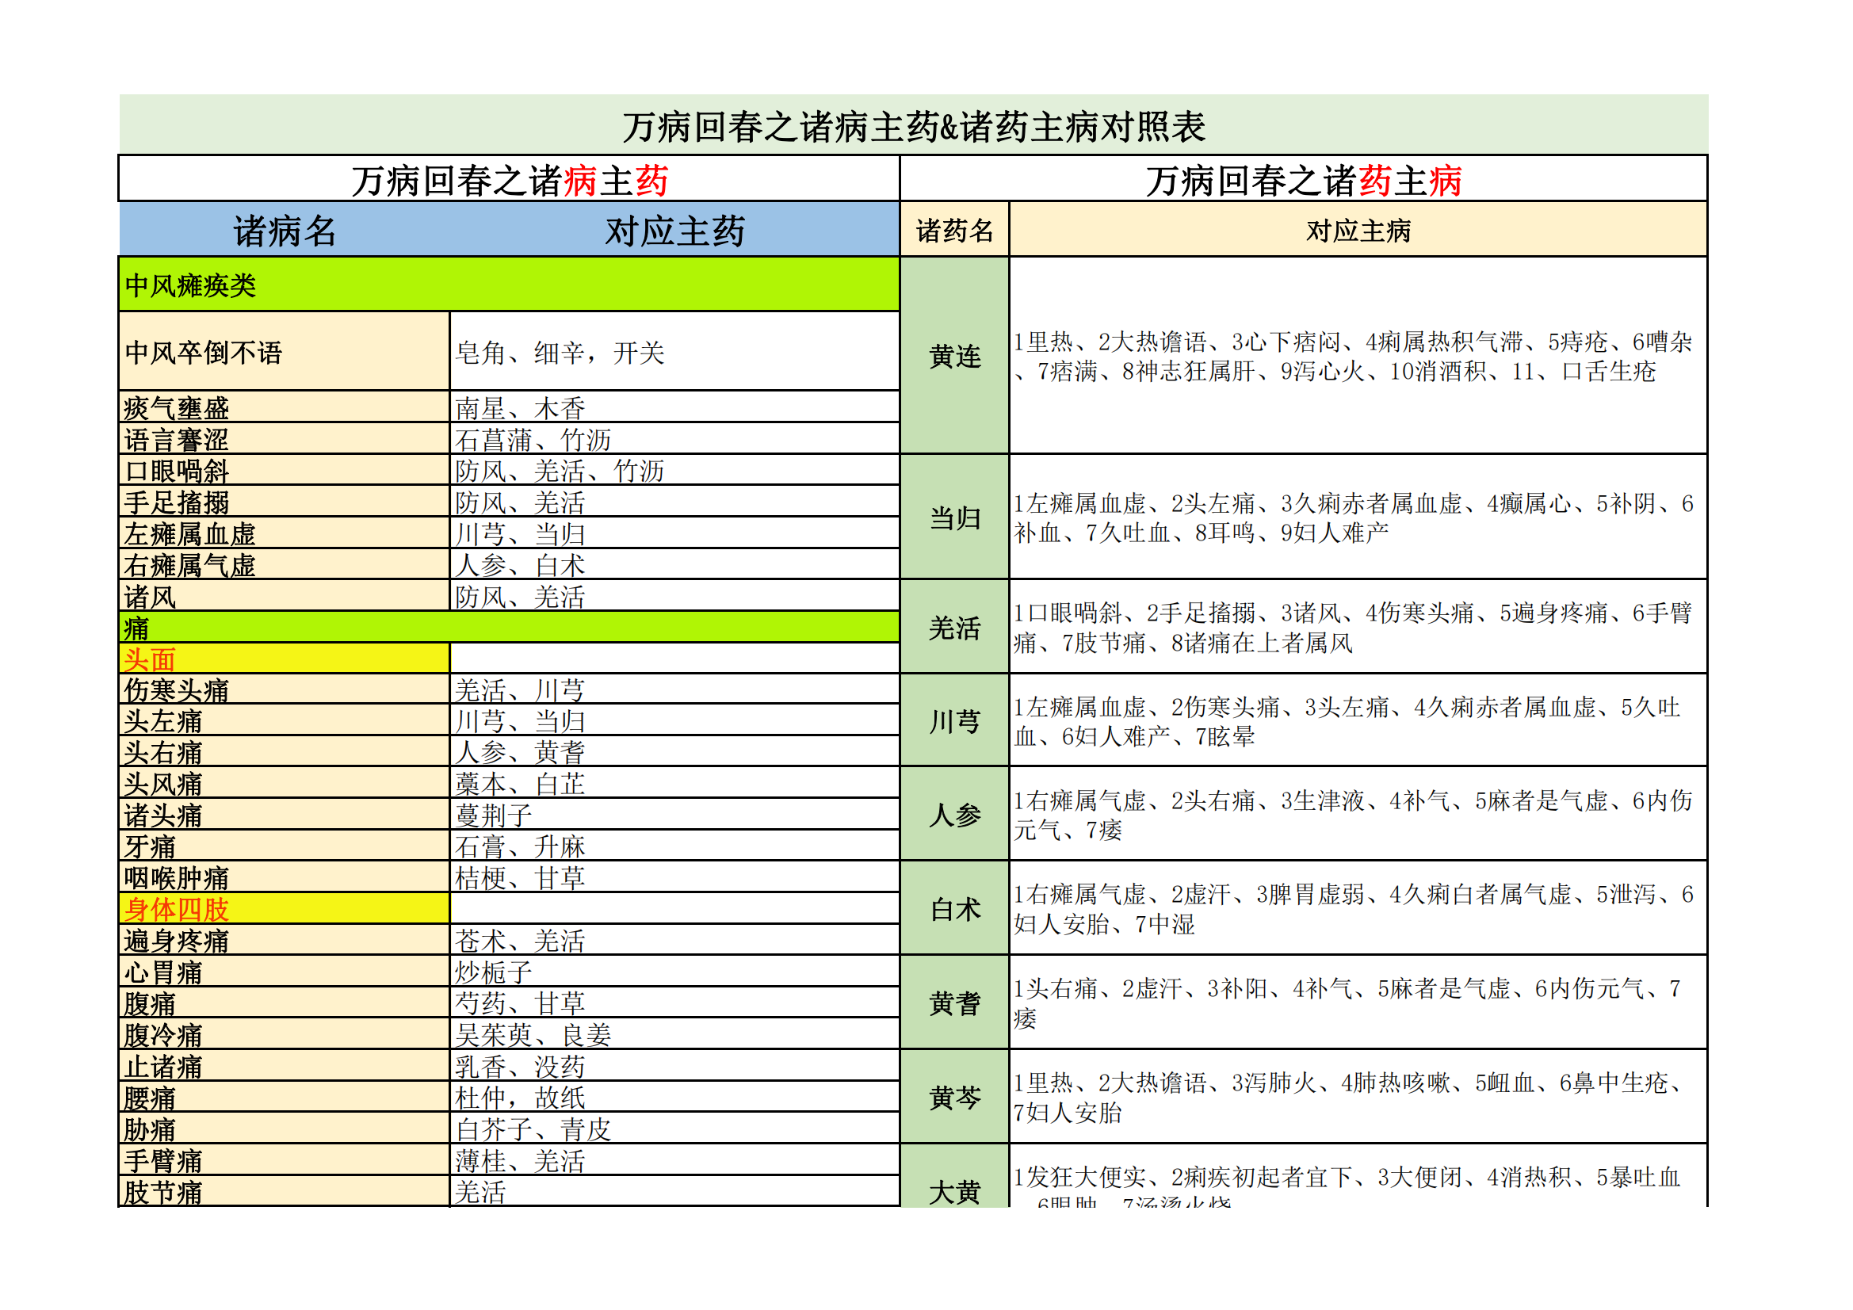
Task: Click the 对应主病 column header
Action: click(x=1358, y=231)
